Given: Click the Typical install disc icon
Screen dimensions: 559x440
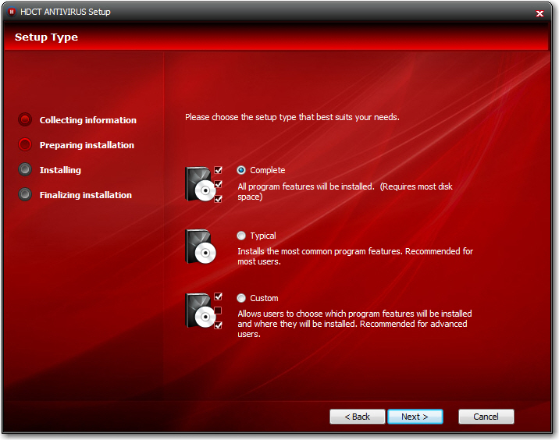Looking at the screenshot, I should [201, 247].
